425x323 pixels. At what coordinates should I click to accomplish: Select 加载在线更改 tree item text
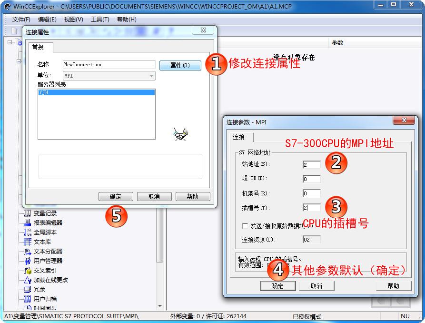51,280
